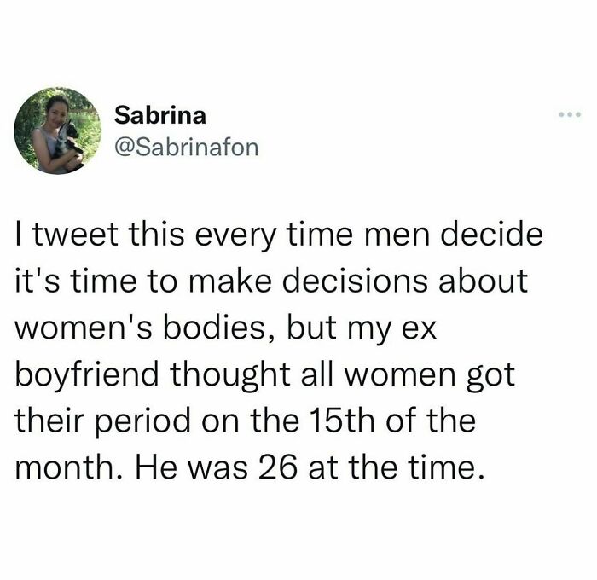Click the animal held in the avatar photo
The image size is (597, 580).
pos(67,142)
